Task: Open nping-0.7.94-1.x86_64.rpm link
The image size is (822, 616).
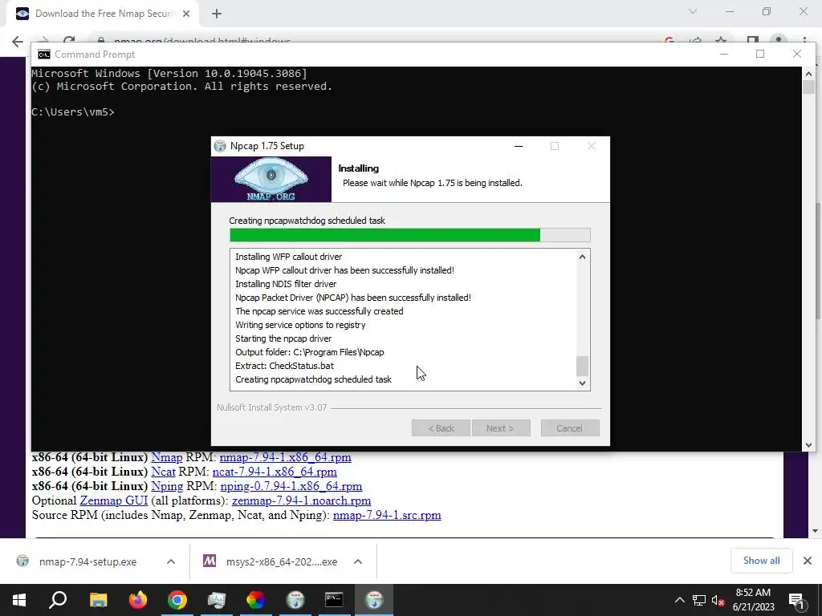Action: click(x=291, y=486)
